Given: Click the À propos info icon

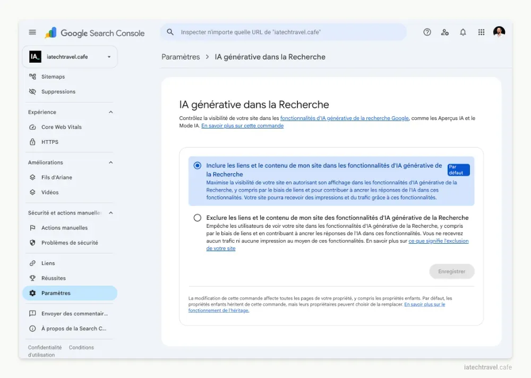Looking at the screenshot, I should (32, 329).
